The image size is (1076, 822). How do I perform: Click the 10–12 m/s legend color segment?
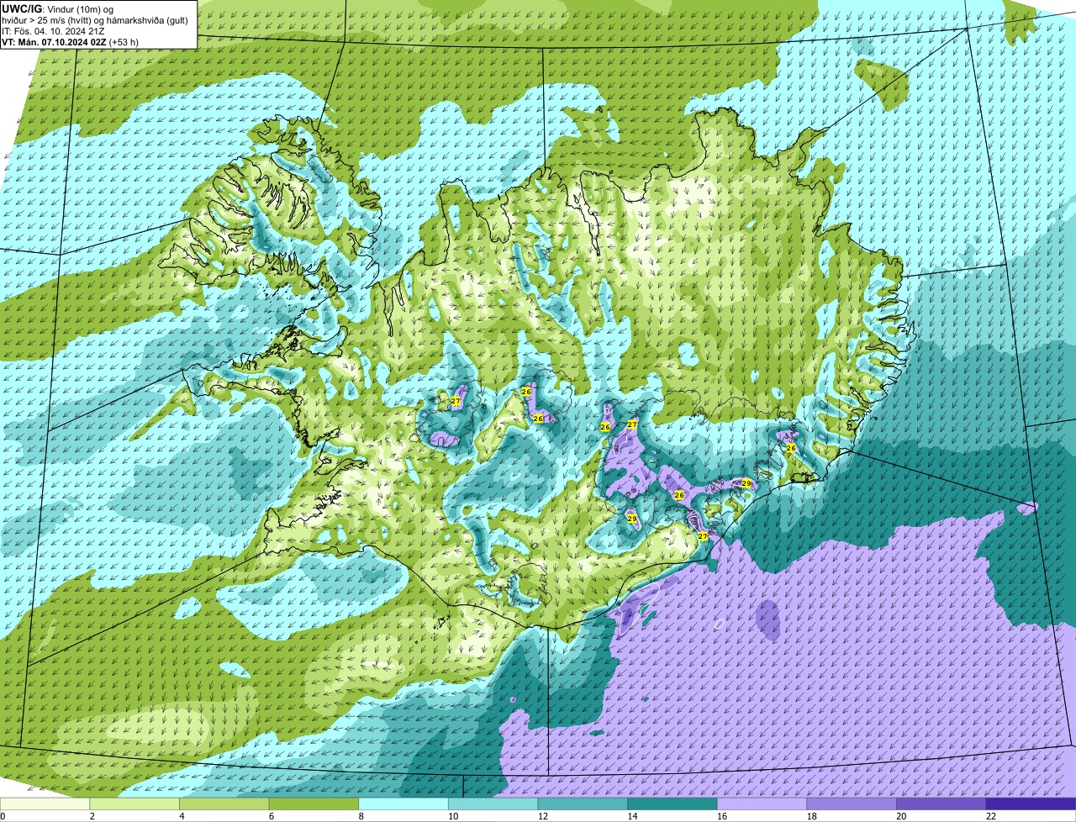coord(493,804)
